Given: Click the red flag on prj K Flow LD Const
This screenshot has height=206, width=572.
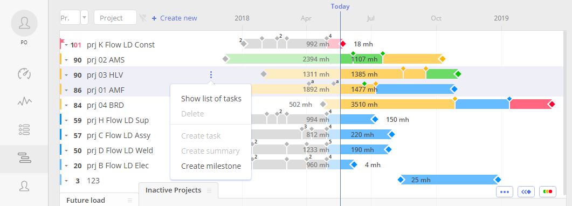Looking at the screenshot, I should coord(63,42).
